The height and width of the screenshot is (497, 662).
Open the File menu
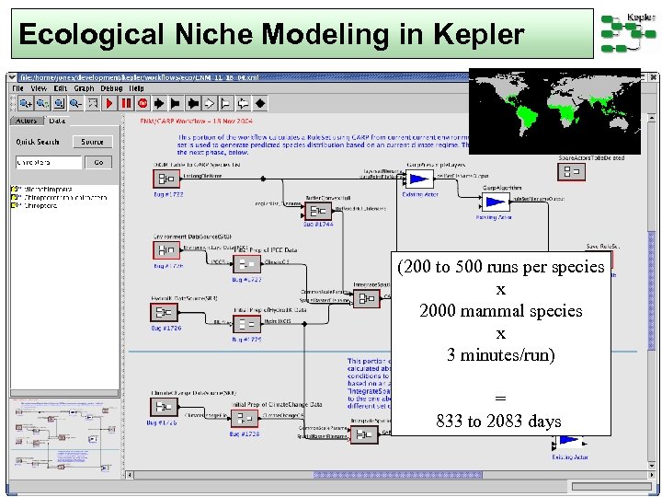(17, 88)
